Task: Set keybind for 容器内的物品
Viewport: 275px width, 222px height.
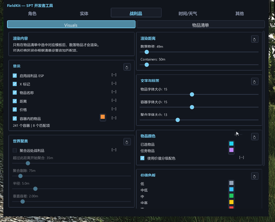Action: 114,118
